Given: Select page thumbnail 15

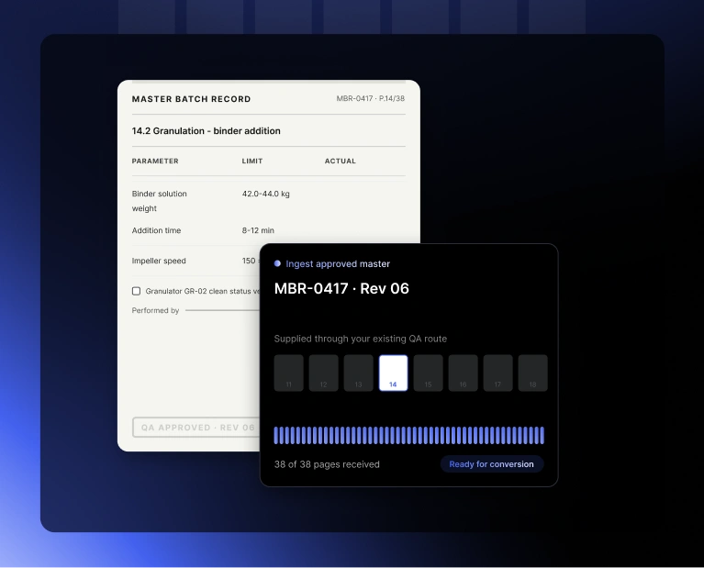Looking at the screenshot, I should point(428,373).
